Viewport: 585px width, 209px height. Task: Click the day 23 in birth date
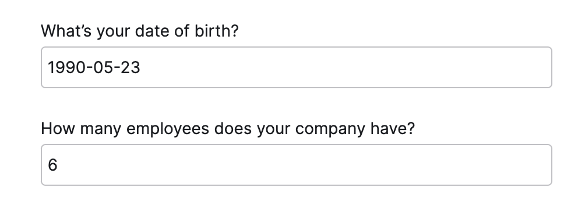[x=131, y=68]
